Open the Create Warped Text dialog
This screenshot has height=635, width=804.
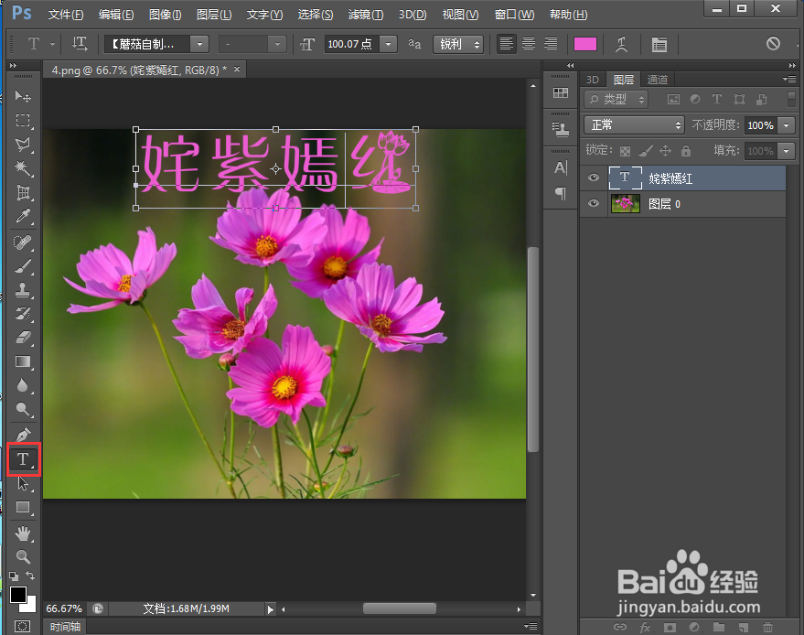click(x=622, y=44)
